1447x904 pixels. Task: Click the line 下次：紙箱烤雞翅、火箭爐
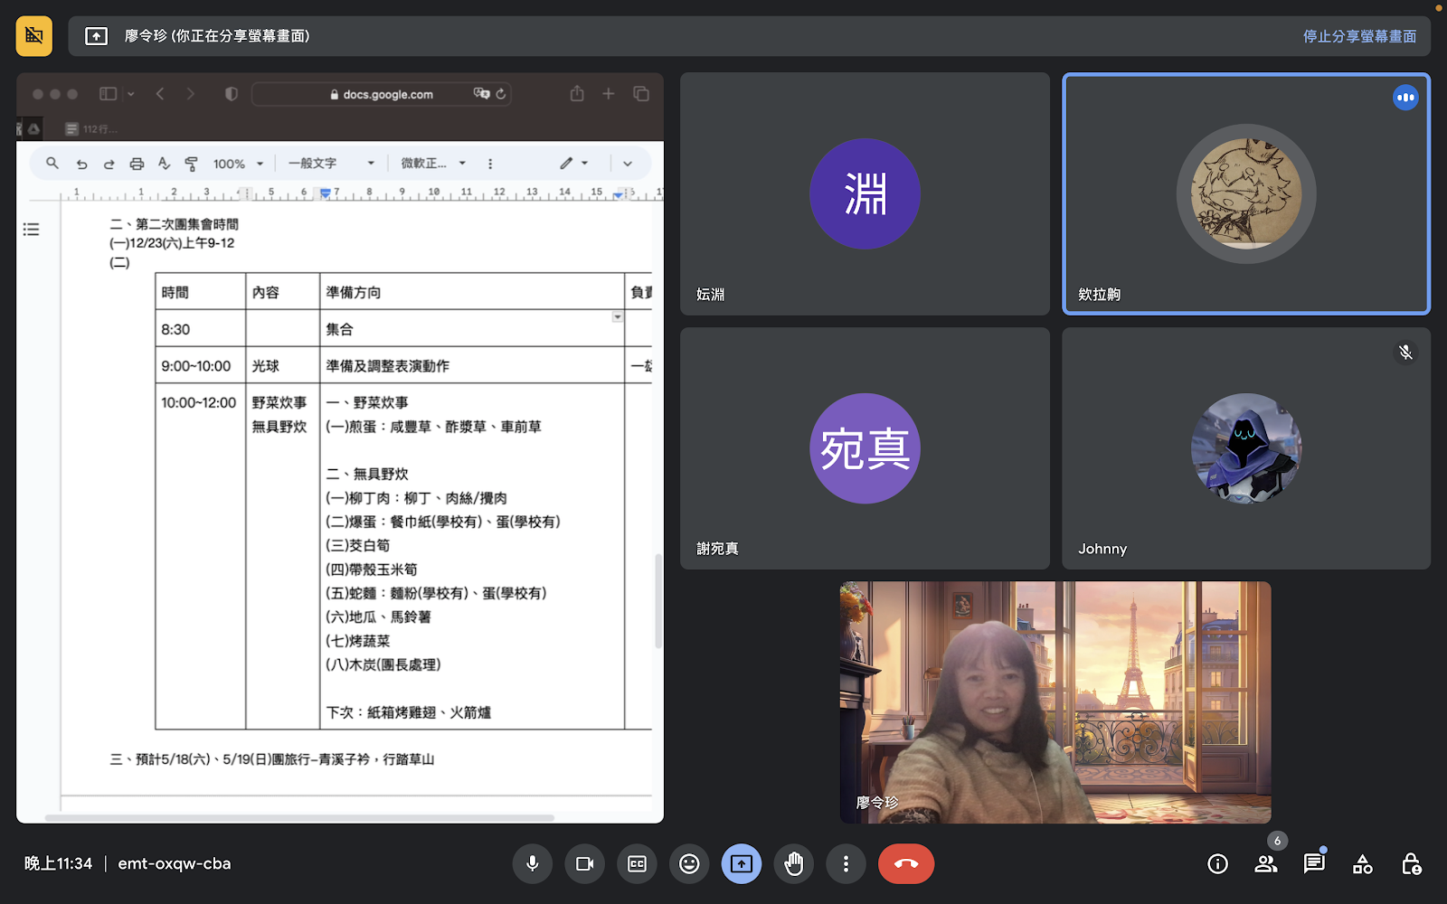tap(408, 712)
